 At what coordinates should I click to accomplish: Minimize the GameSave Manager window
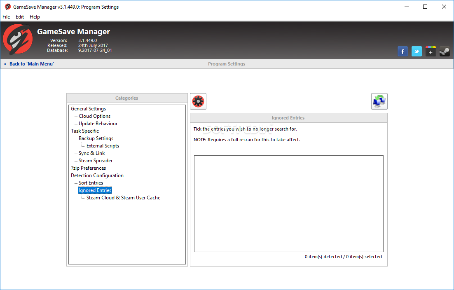click(407, 7)
